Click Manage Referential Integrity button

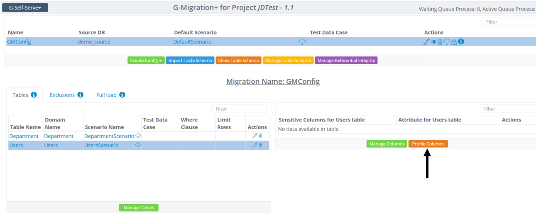tap(346, 61)
